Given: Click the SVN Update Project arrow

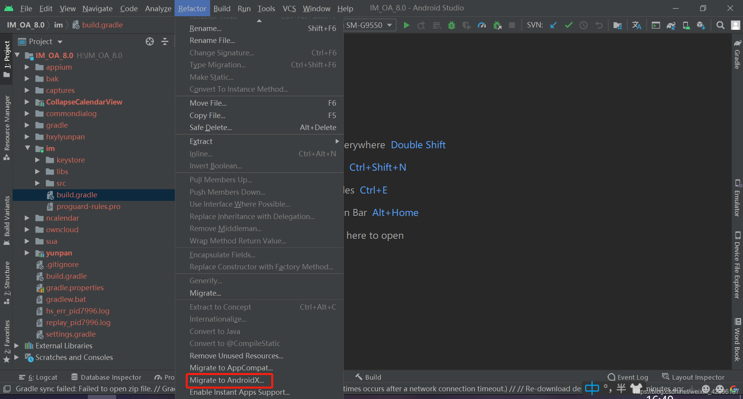Looking at the screenshot, I should click(554, 25).
